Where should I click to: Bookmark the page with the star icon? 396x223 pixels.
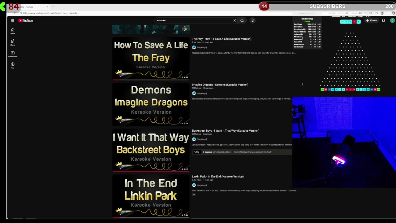(x=365, y=13)
